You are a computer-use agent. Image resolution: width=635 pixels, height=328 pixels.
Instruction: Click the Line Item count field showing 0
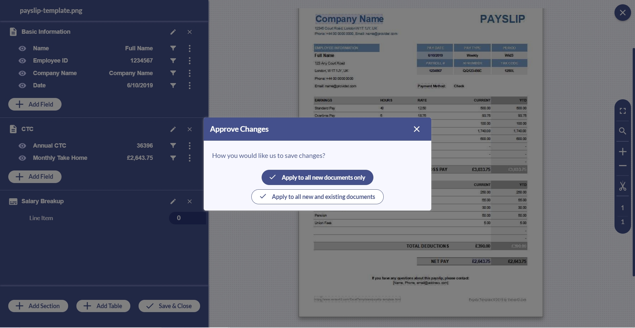coord(187,218)
